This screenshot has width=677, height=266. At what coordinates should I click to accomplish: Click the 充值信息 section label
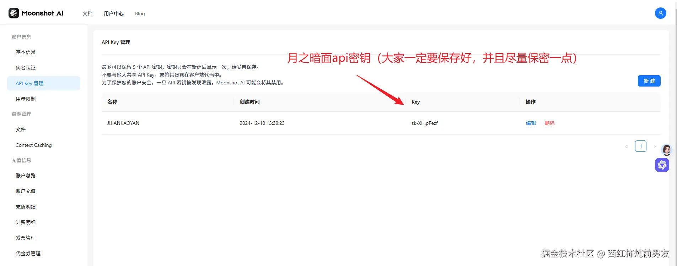point(21,160)
